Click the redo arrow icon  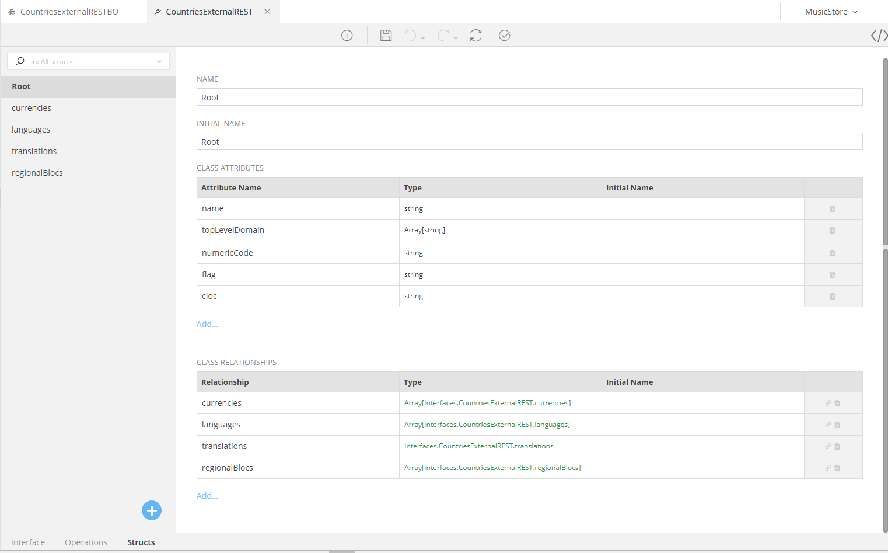coord(443,36)
